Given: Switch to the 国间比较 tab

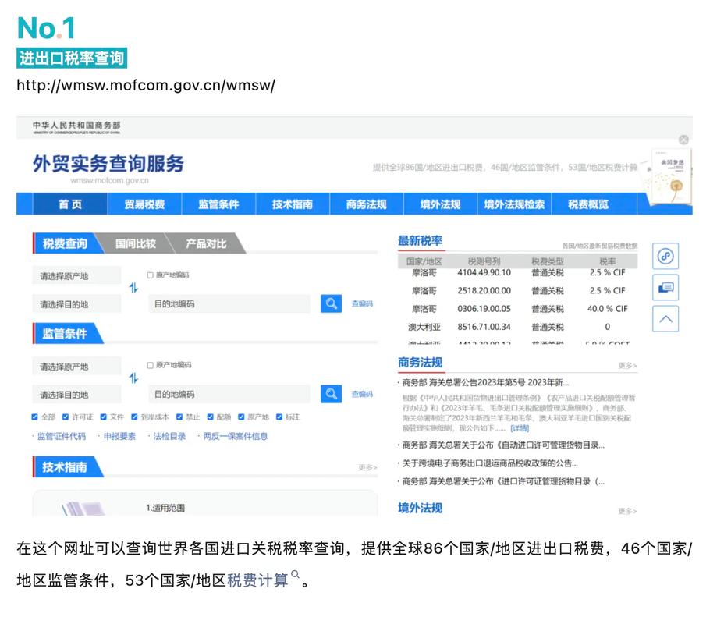Looking at the screenshot, I should click(136, 243).
